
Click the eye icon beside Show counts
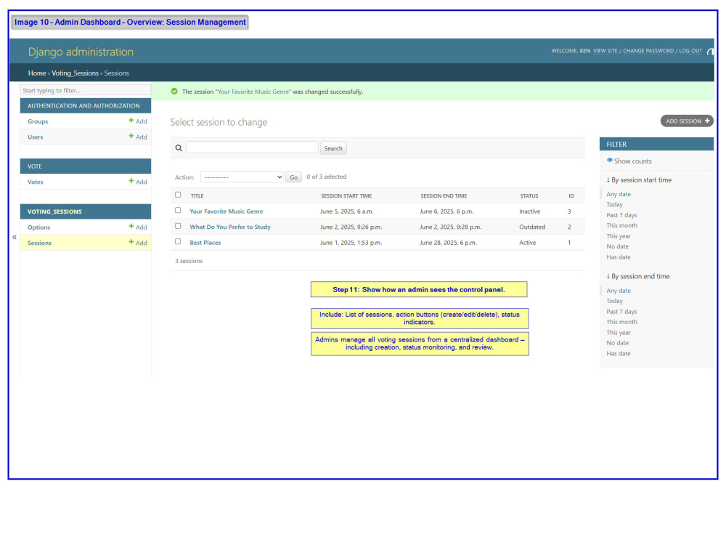click(x=609, y=161)
